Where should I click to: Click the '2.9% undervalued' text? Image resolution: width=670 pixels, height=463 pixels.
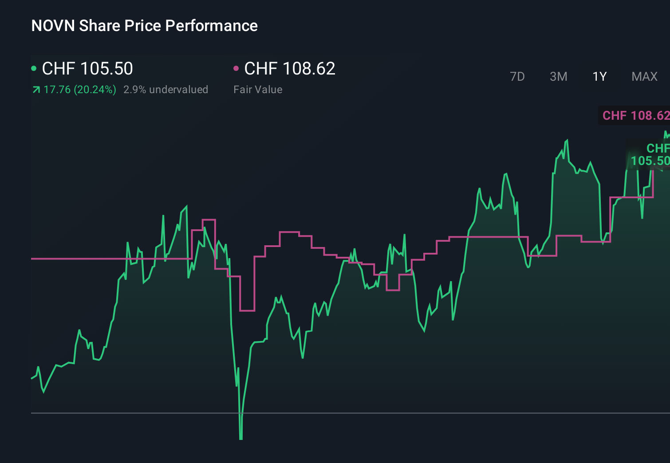click(166, 89)
